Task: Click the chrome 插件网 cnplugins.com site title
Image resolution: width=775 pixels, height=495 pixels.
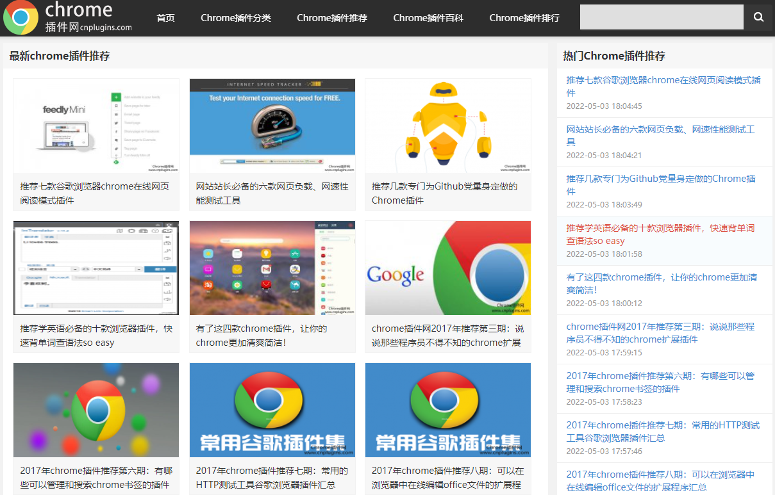Action: pyautogui.click(x=88, y=17)
